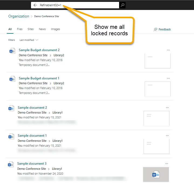Open Sample document 3
This screenshot has width=194, height=187.
pos(32,164)
